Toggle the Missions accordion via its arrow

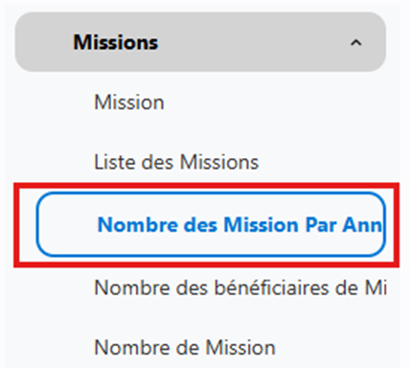[356, 43]
